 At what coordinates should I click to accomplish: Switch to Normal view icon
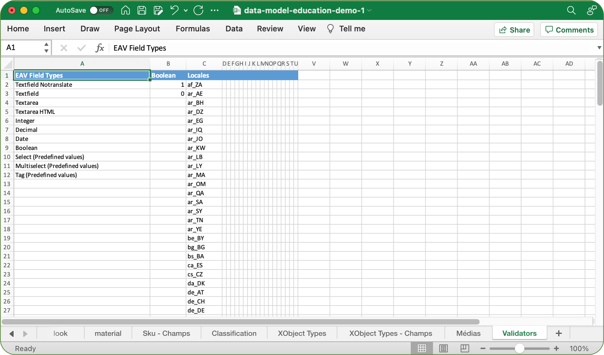tap(422, 348)
